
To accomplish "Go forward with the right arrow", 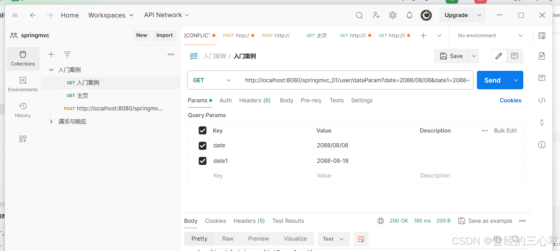I will (50, 15).
